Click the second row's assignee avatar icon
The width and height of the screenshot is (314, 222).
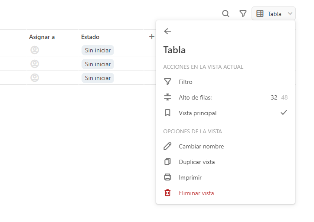click(35, 64)
